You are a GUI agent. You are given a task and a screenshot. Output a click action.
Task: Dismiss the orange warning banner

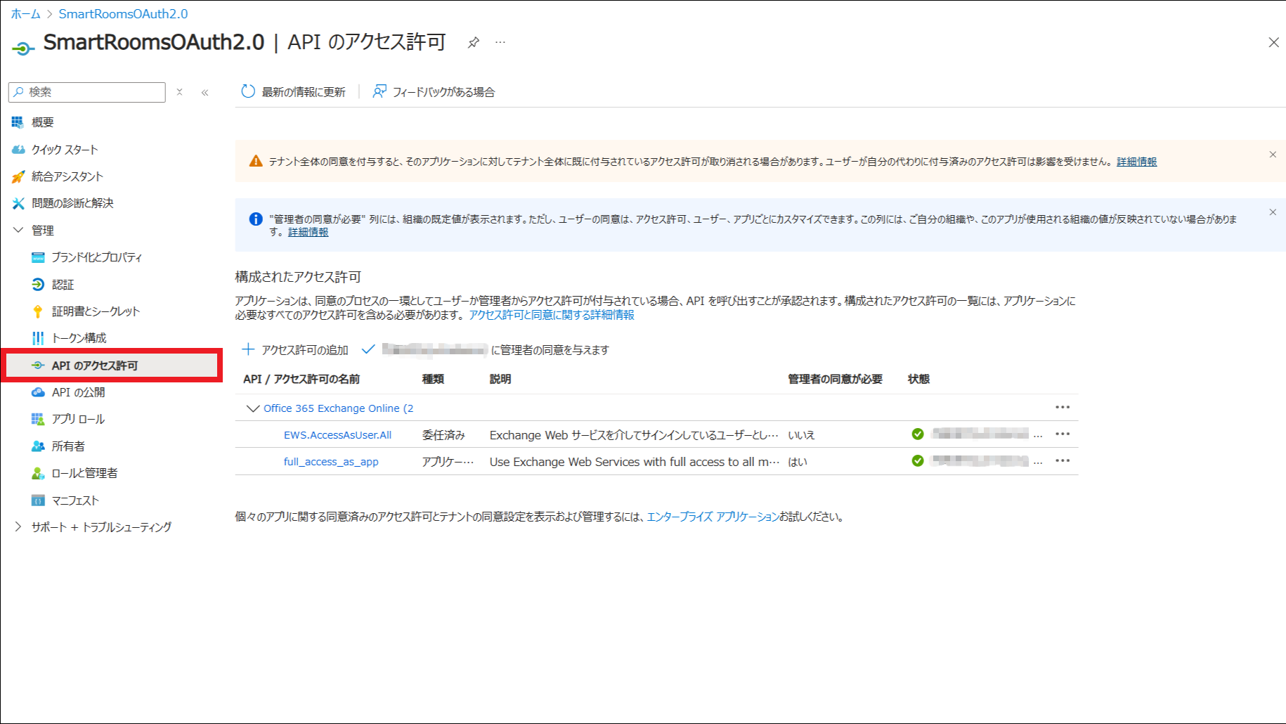1273,155
